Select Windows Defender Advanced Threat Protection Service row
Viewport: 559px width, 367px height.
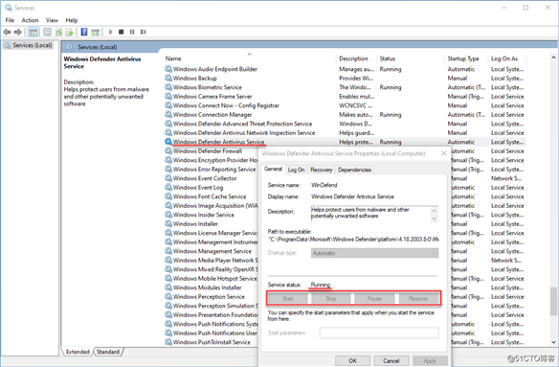(x=346, y=124)
